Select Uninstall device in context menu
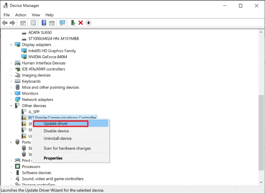265x194 pixels. (x=58, y=139)
